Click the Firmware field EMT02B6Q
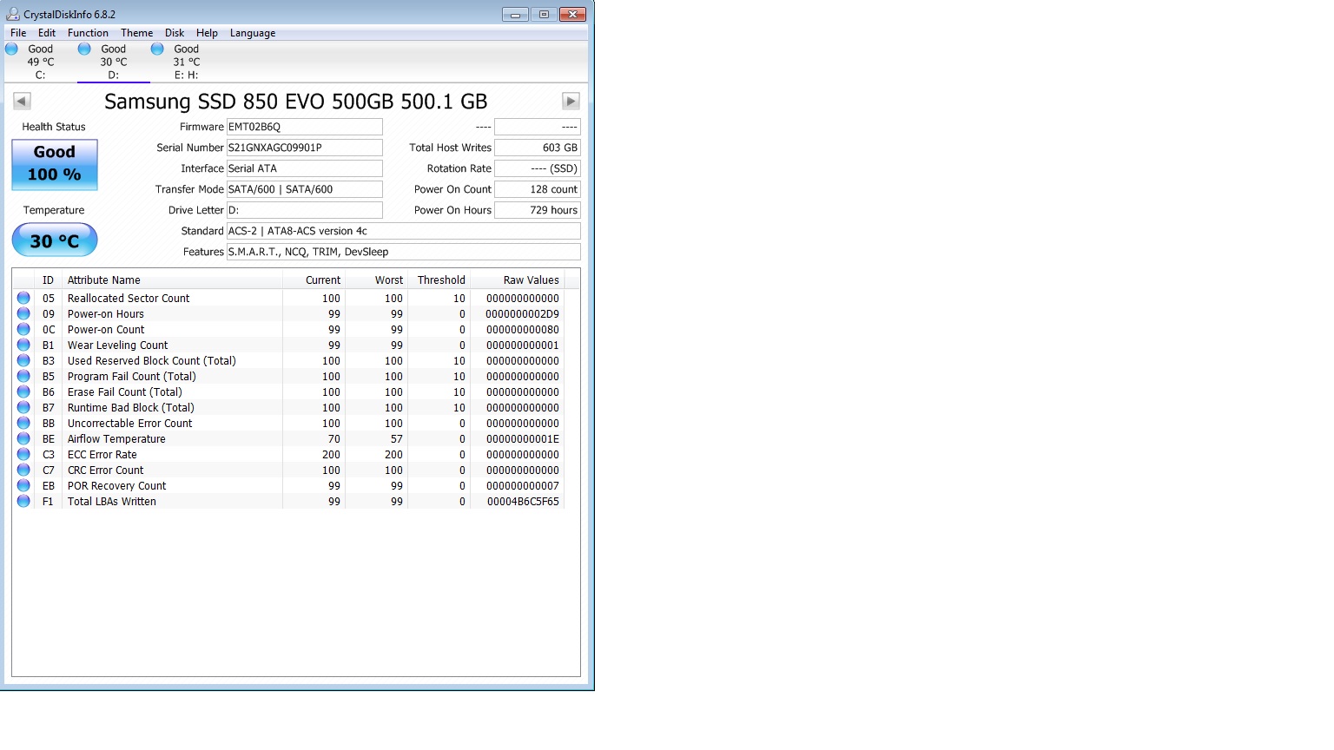Viewport: 1334px width, 750px height. 304,127
